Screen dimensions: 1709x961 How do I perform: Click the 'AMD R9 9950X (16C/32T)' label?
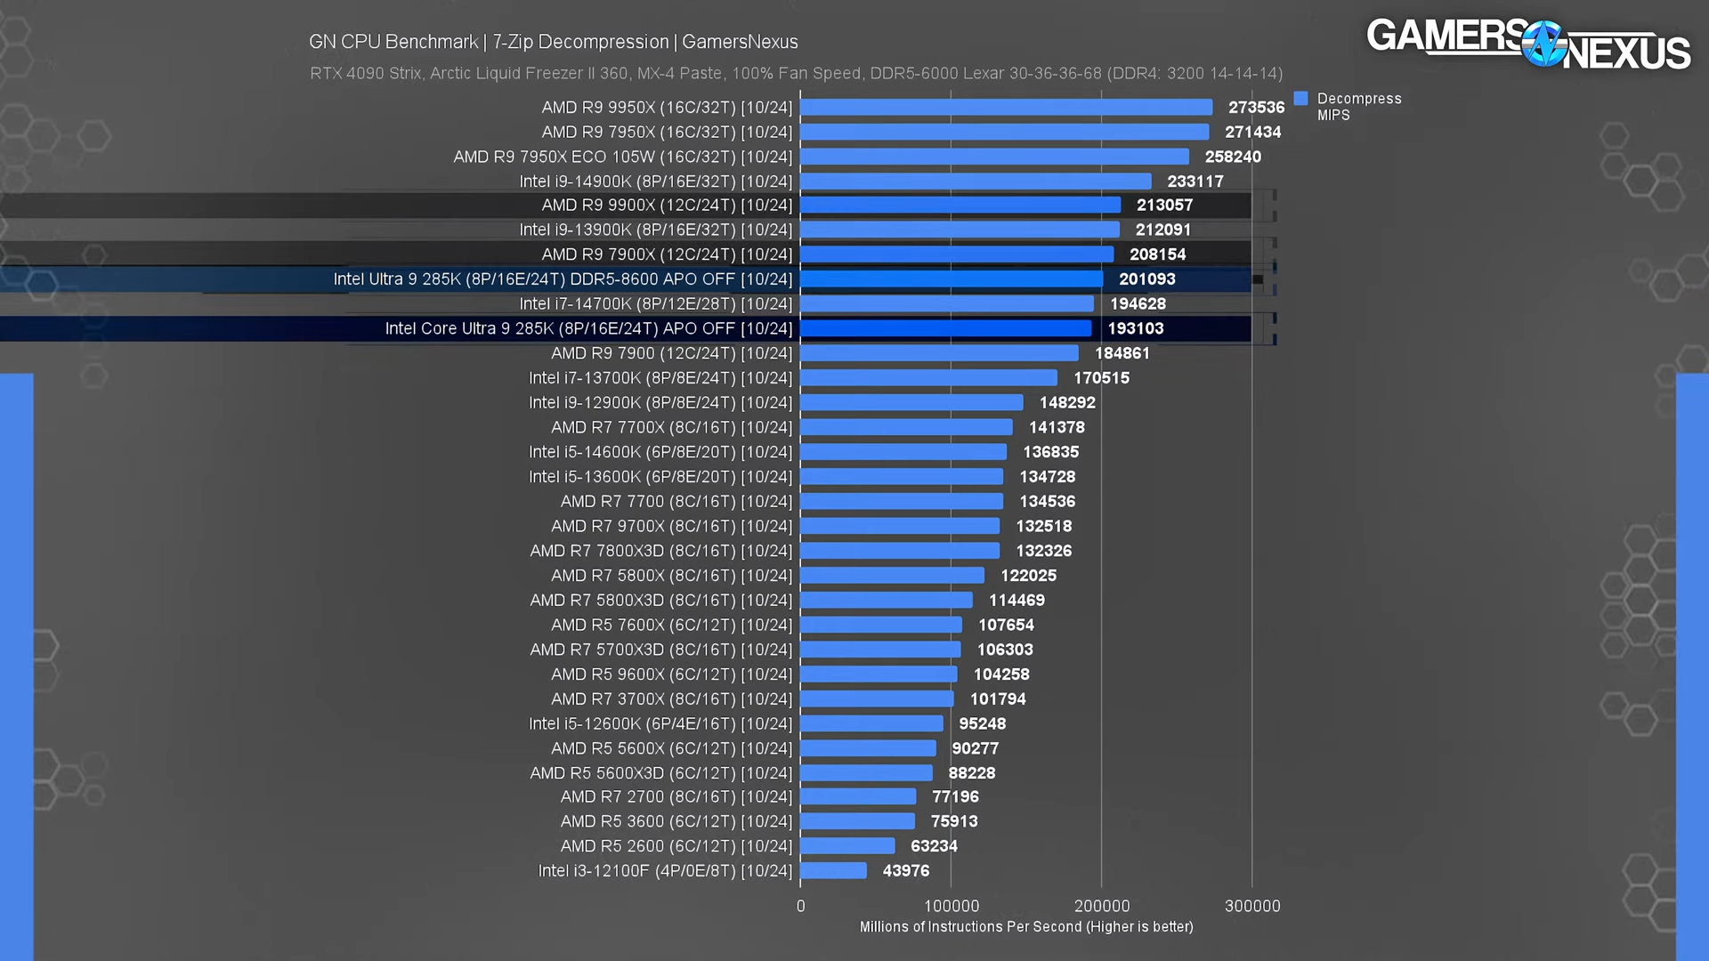point(667,108)
